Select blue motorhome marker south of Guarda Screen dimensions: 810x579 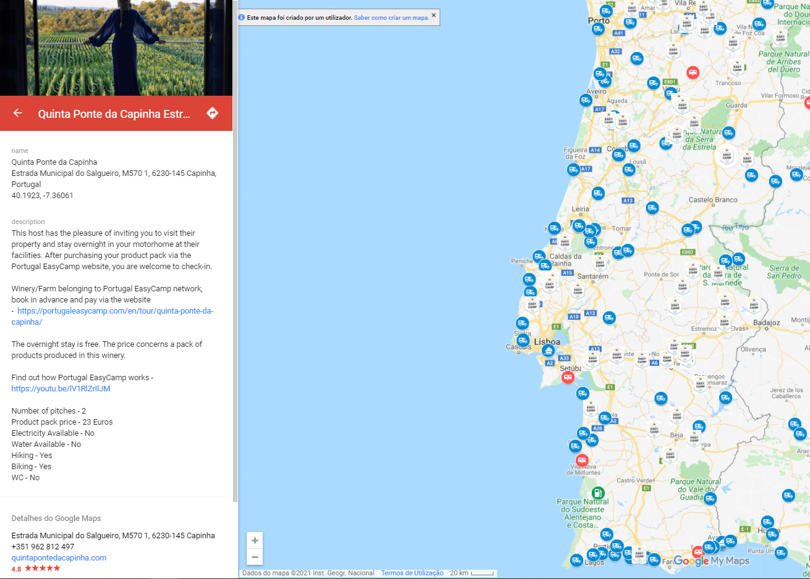click(729, 132)
